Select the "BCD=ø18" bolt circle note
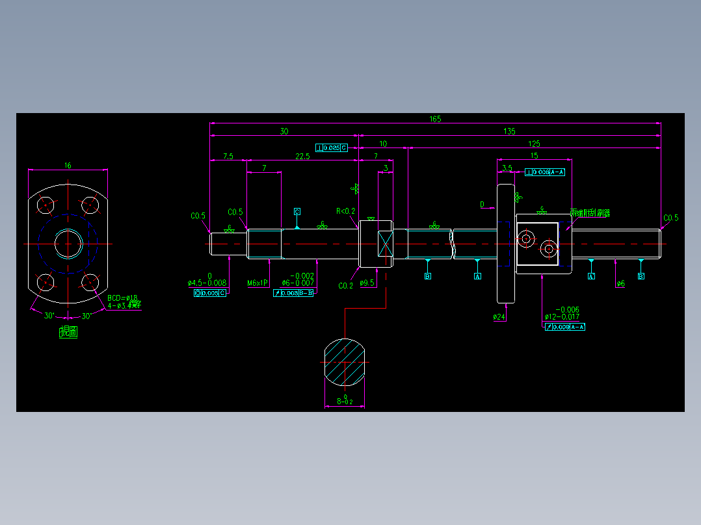The image size is (701, 525). [122, 298]
